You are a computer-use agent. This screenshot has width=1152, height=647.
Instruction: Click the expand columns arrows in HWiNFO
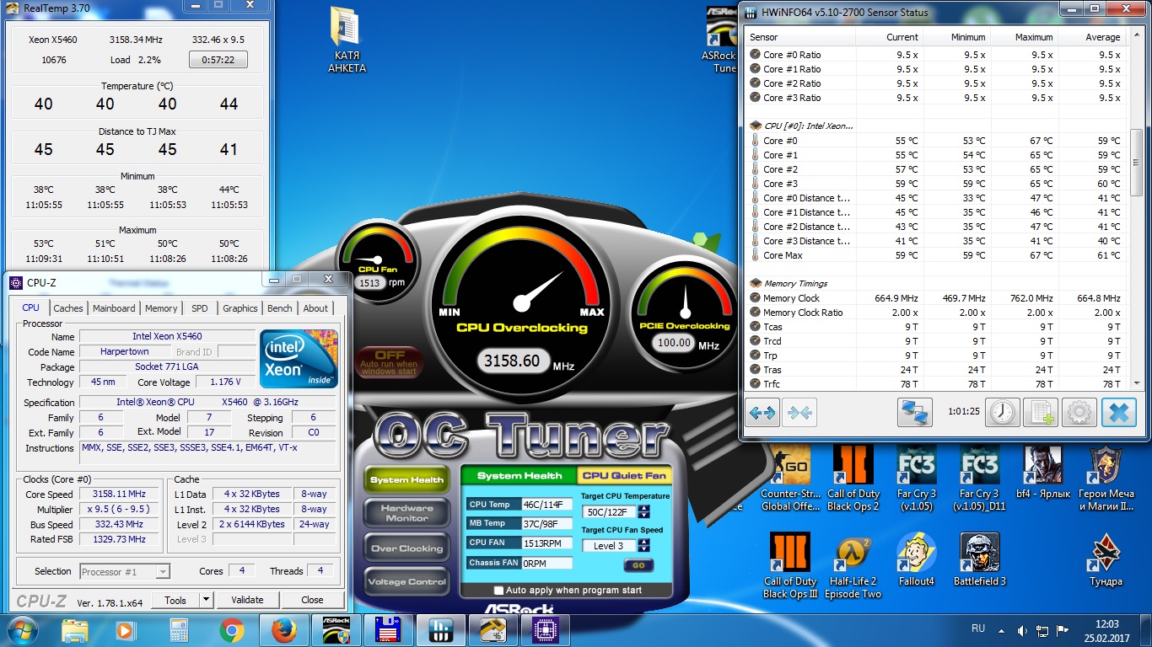pyautogui.click(x=762, y=413)
